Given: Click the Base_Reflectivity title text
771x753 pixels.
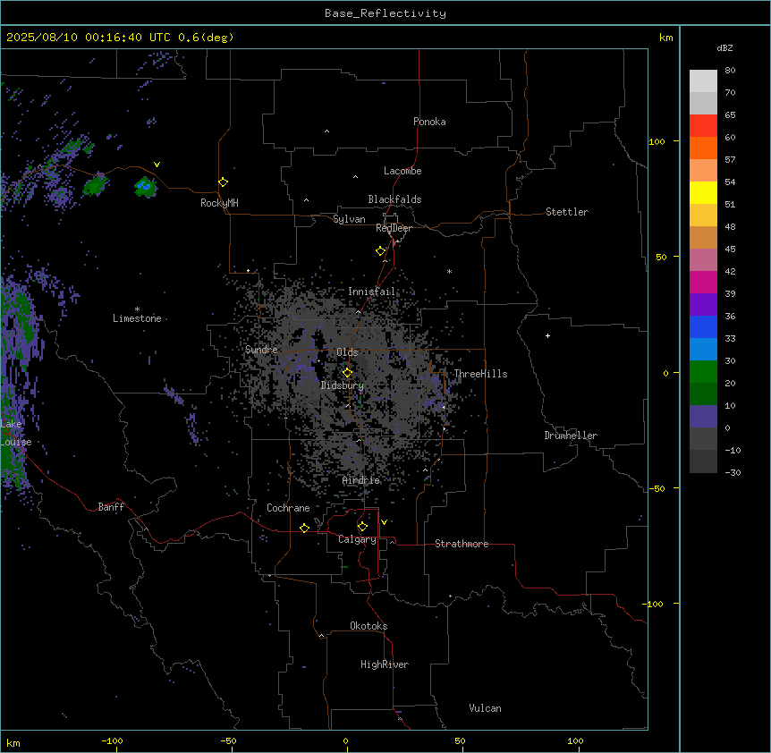Looking at the screenshot, I should coord(385,13).
